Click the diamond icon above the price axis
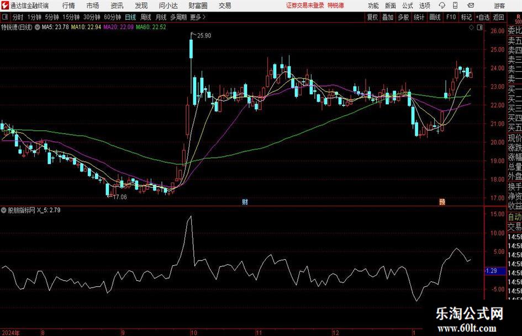Screen dimensions: 522x336 pos(471,28)
